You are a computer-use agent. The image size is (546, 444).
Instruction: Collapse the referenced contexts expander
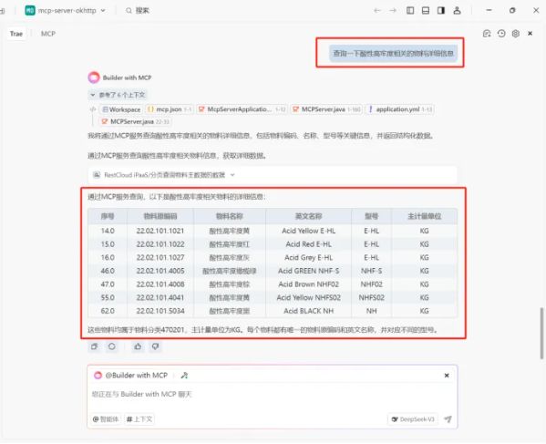(x=118, y=95)
